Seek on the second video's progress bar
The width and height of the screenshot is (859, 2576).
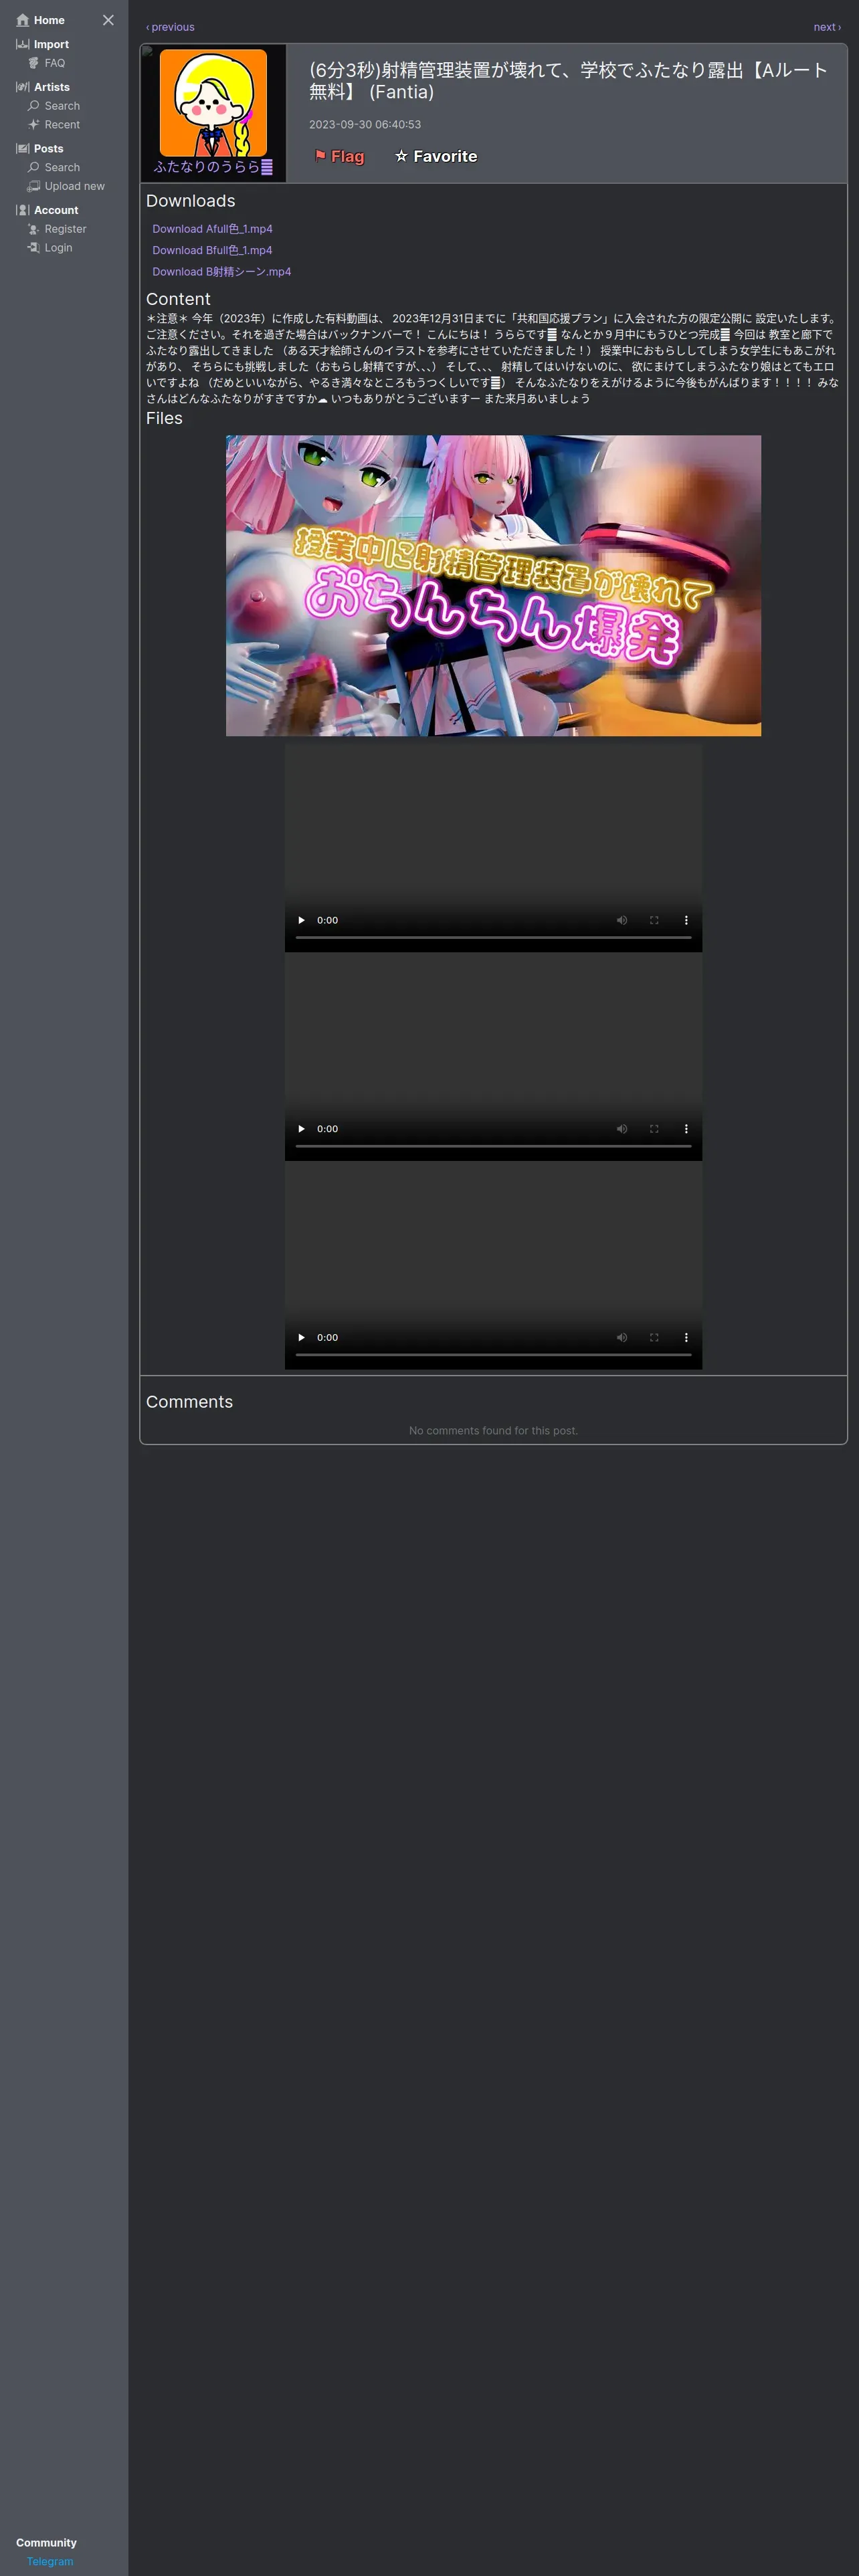tap(493, 1146)
